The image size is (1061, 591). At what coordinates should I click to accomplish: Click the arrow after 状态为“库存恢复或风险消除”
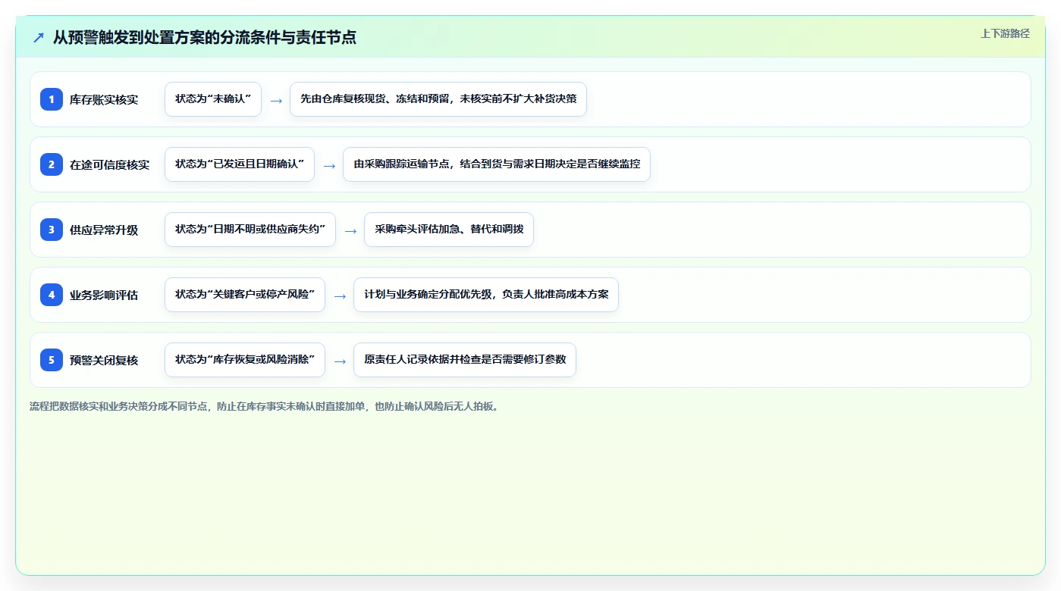[340, 361]
